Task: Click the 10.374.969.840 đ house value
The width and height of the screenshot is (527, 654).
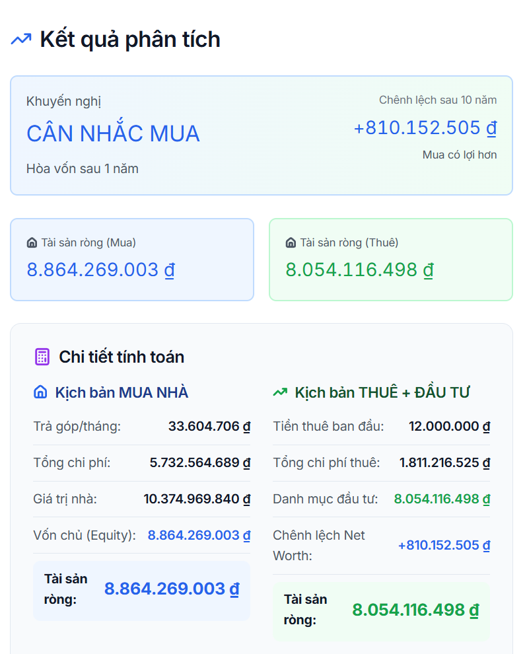Action: coord(197,499)
